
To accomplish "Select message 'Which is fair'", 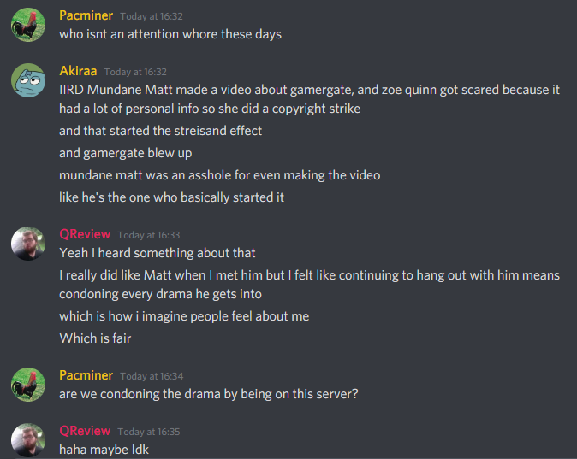I will (95, 338).
